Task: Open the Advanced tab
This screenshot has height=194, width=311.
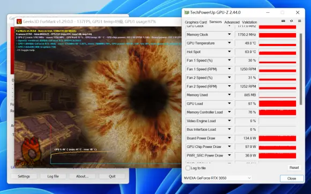Action: 232,22
